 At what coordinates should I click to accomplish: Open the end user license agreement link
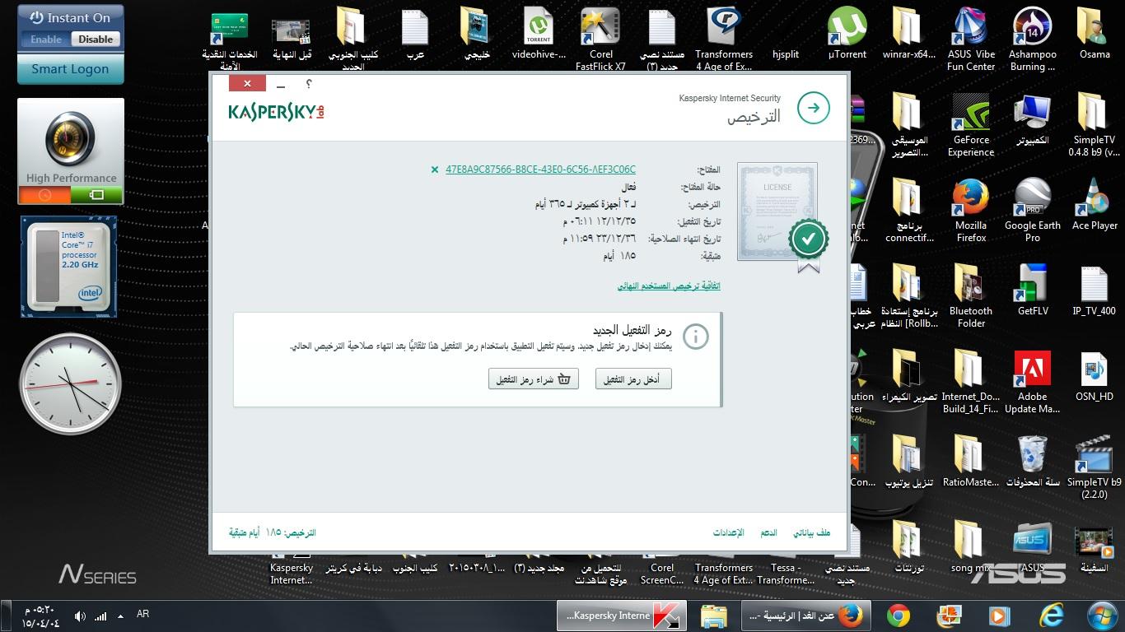669,286
